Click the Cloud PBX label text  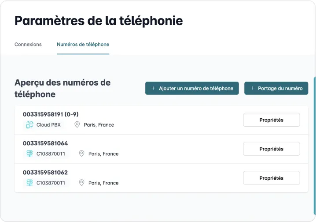[x=48, y=125]
